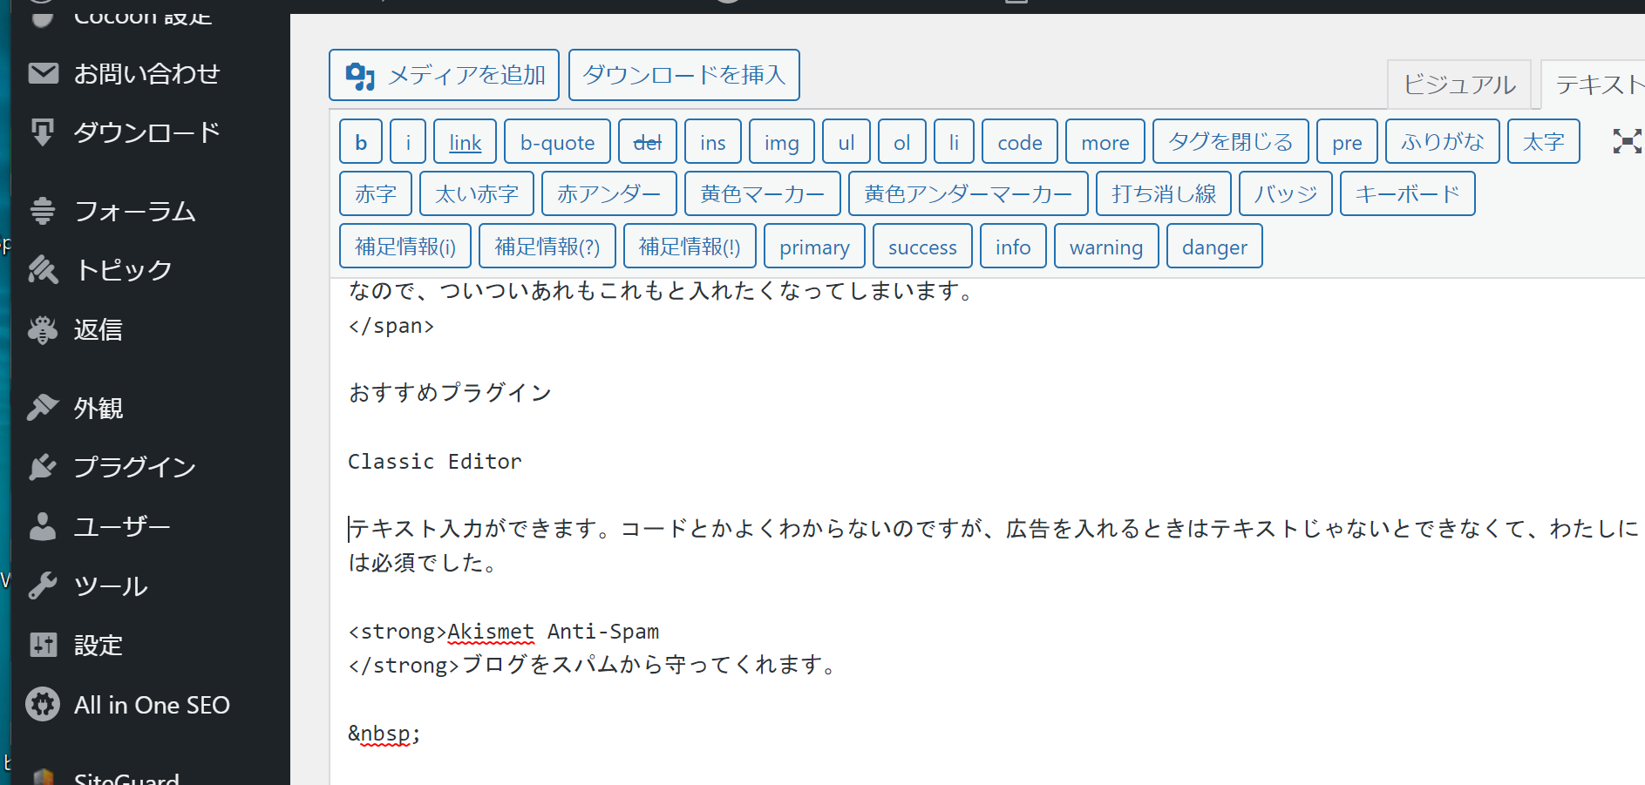Apply the 黄色マーカー highlight tag
Viewport: 1645px width, 785px height.
(x=762, y=193)
